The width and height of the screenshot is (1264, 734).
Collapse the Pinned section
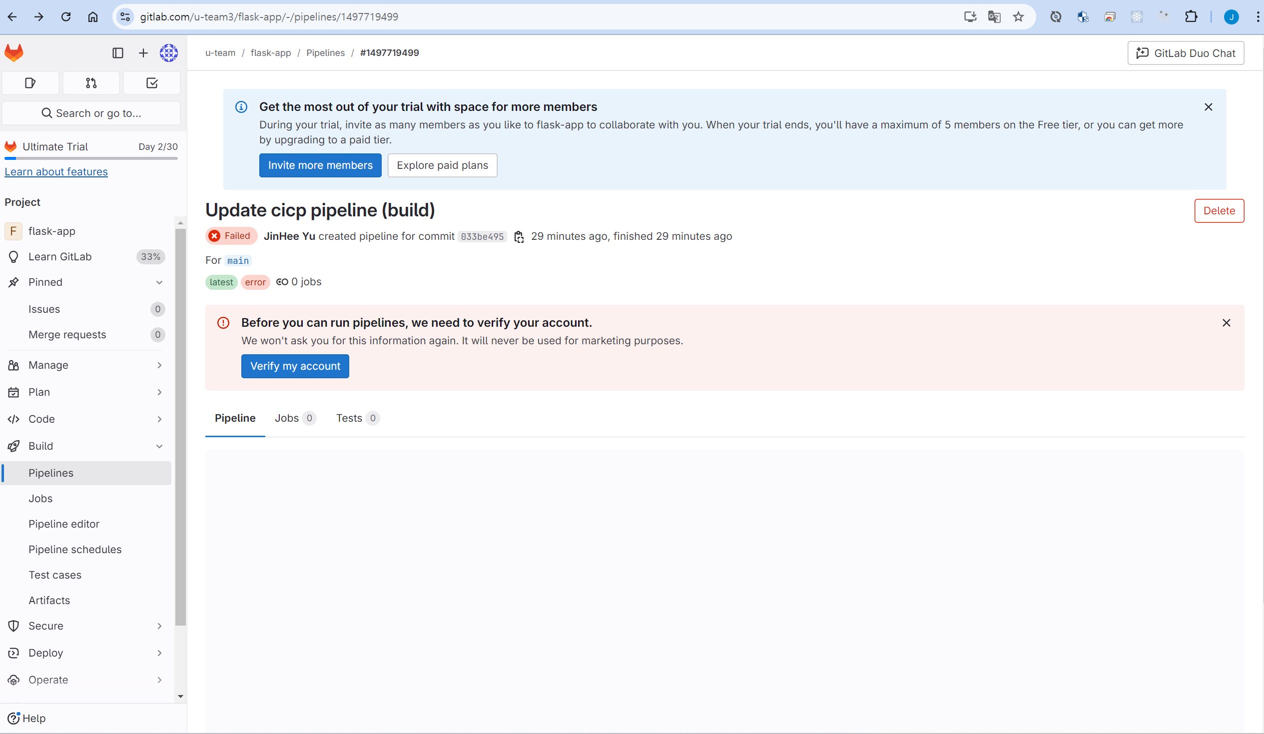(85, 282)
